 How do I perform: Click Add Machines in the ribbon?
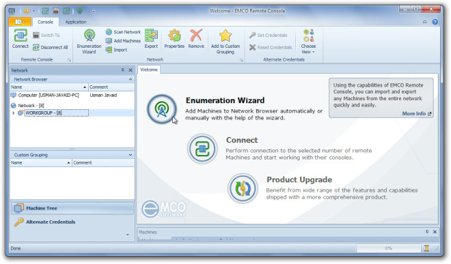pyautogui.click(x=123, y=41)
